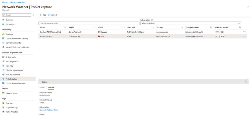251x116 pixels.
Task: Click the Timeout Interval value 18000
Action: (x=42, y=103)
